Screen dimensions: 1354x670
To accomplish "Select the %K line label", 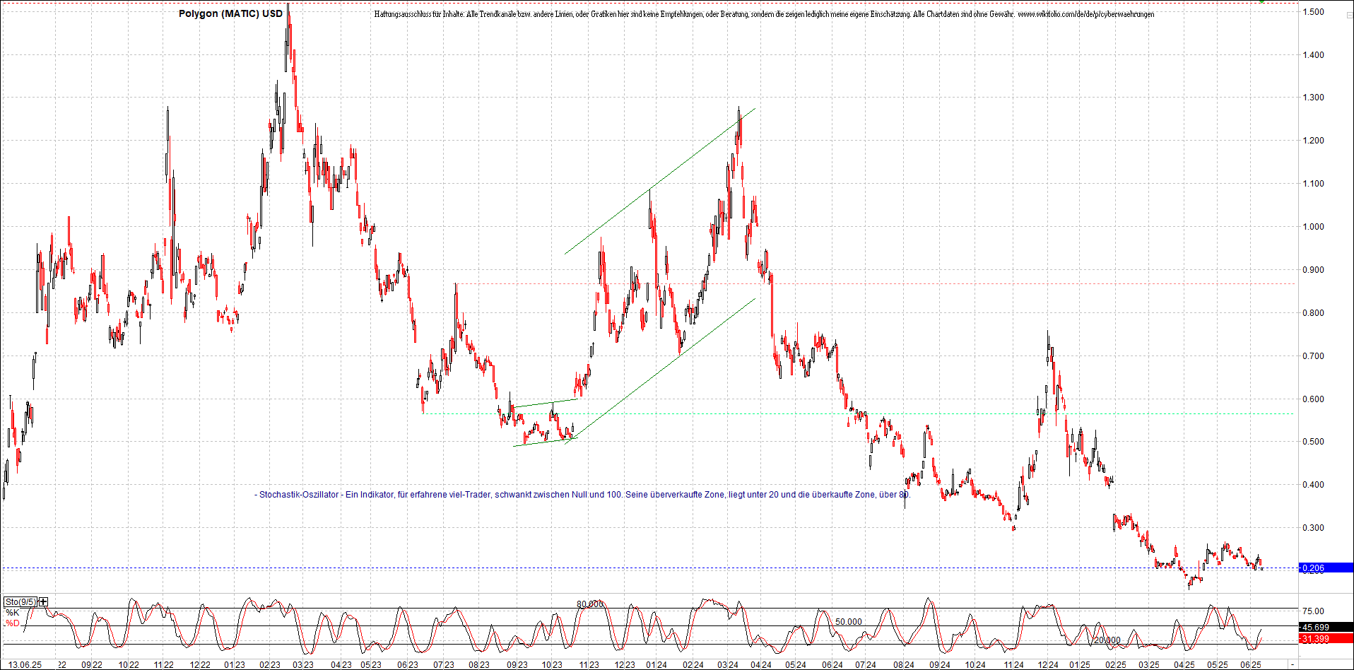I will click(13, 612).
